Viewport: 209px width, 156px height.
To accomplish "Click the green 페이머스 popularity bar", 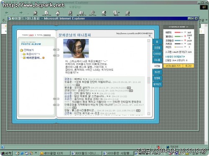I will pos(179,37).
